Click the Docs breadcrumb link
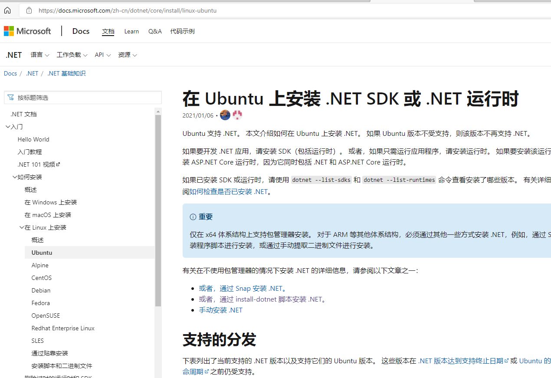Screen dimensions: 551x378 10,74
